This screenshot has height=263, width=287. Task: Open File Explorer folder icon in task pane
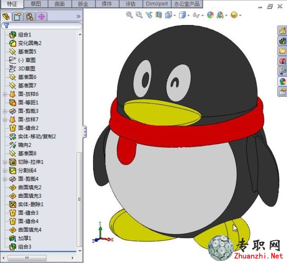(x=283, y=51)
